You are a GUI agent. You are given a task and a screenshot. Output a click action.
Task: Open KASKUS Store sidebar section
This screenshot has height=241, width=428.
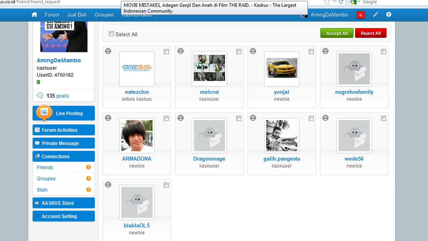[64, 203]
